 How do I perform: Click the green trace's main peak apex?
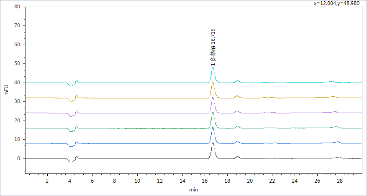213,113
